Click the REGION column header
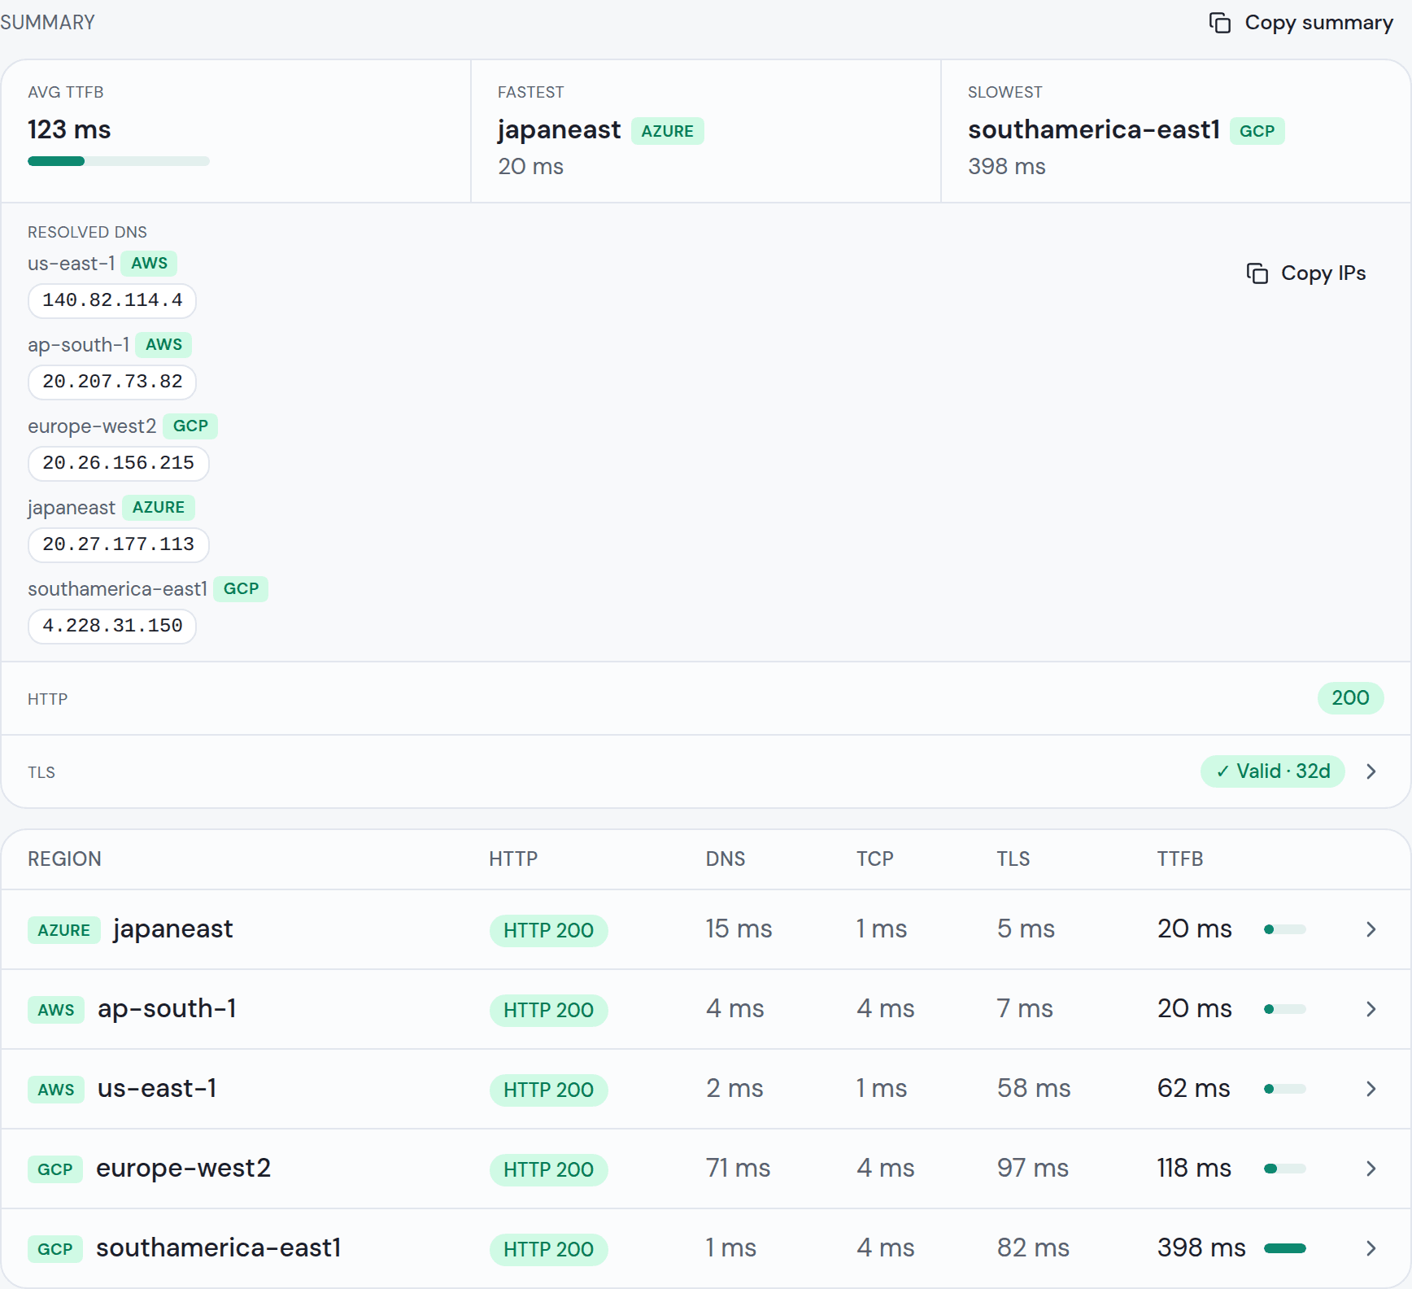 [x=65, y=859]
